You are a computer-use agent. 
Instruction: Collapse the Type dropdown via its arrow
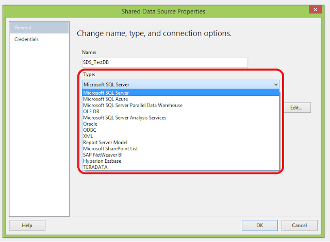[x=276, y=84]
